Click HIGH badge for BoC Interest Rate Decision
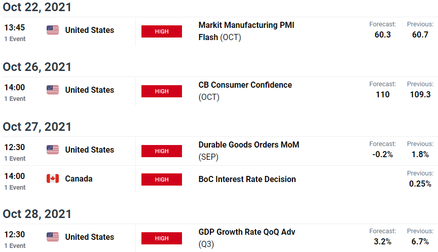Screen dimensions: 438x252 pyautogui.click(x=161, y=179)
